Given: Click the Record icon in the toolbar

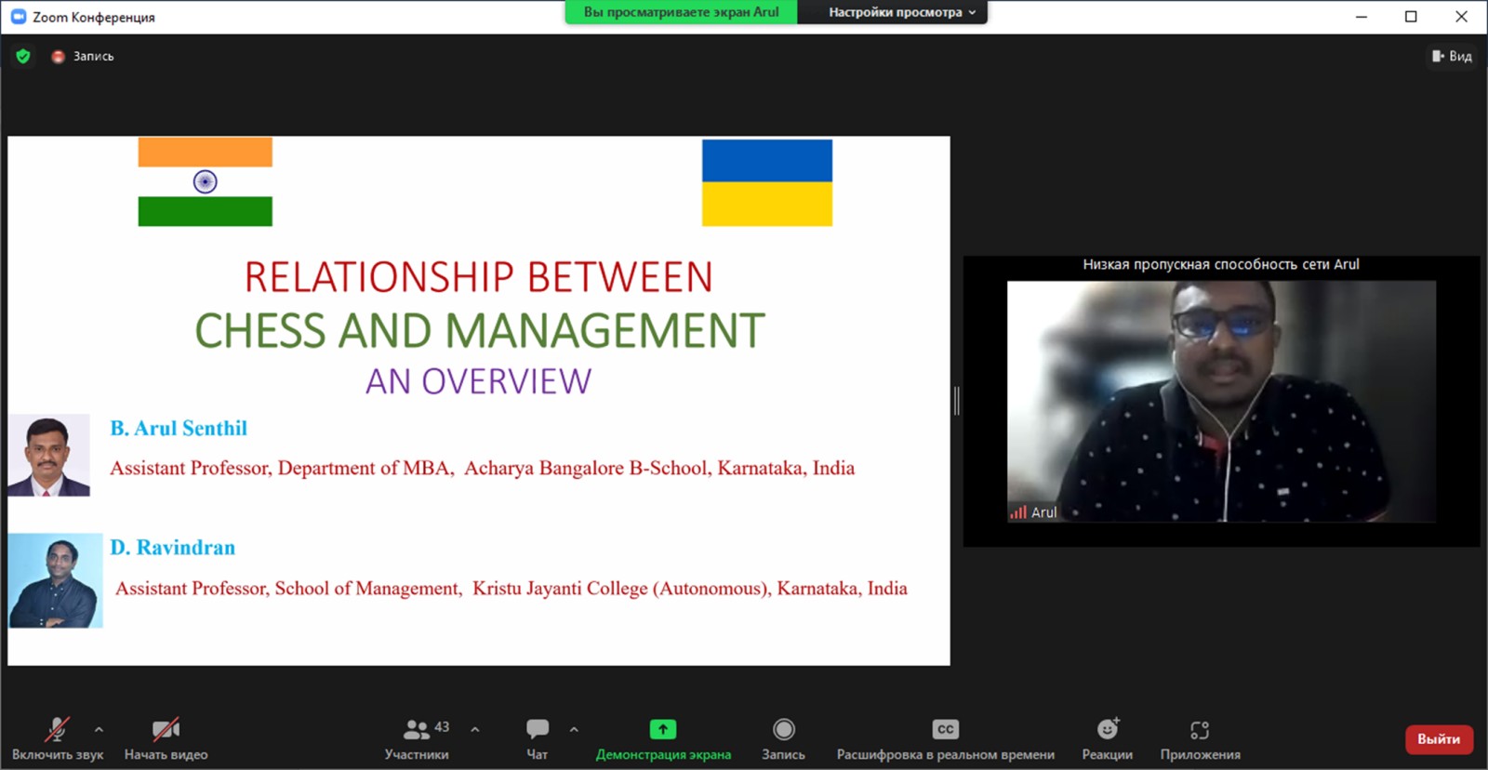Looking at the screenshot, I should click(x=783, y=729).
